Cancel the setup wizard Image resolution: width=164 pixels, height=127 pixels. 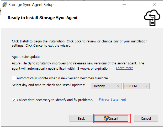pos(146,118)
